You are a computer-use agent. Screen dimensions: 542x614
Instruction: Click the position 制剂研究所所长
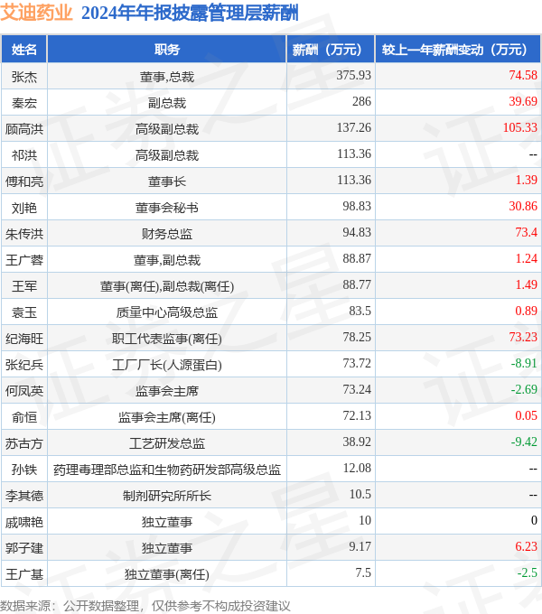point(167,496)
